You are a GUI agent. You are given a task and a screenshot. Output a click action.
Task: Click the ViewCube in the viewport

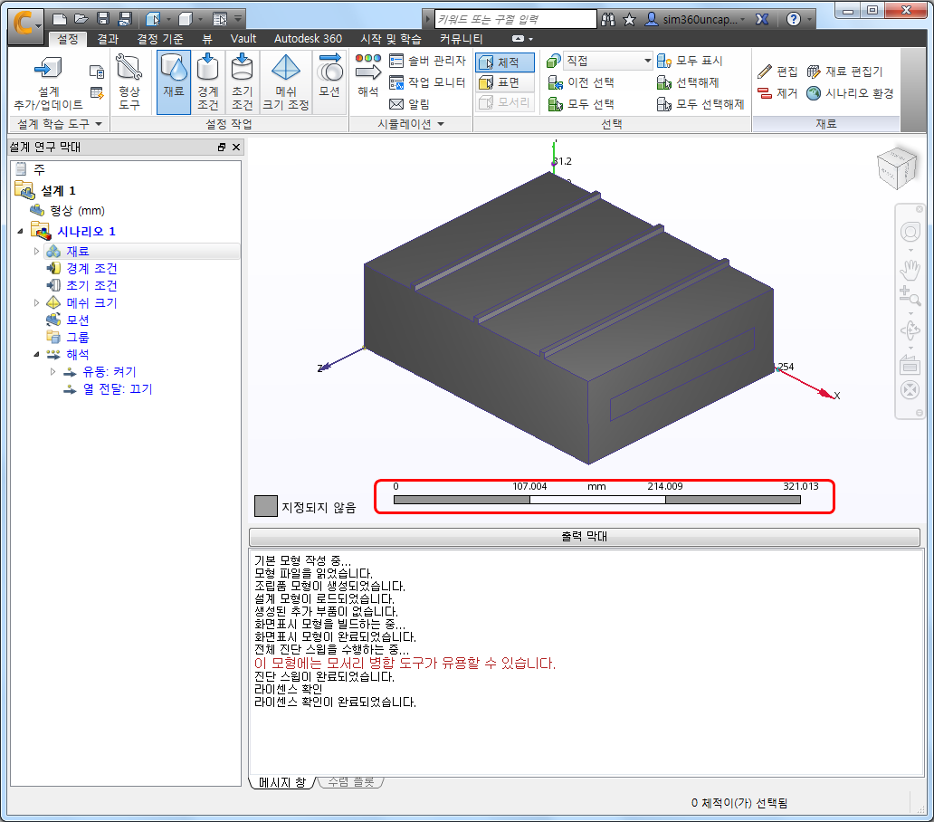[897, 168]
